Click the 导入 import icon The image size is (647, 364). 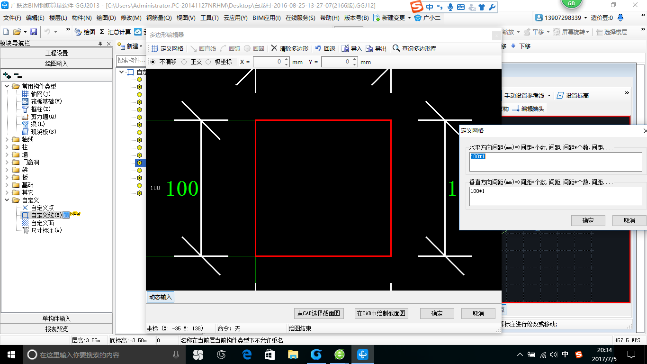coord(345,48)
